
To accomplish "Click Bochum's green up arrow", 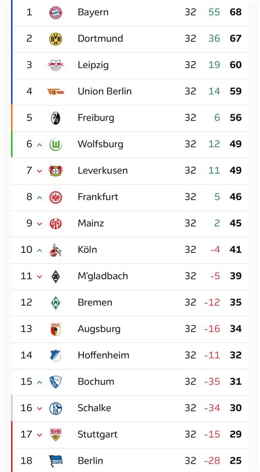I will pyautogui.click(x=39, y=382).
